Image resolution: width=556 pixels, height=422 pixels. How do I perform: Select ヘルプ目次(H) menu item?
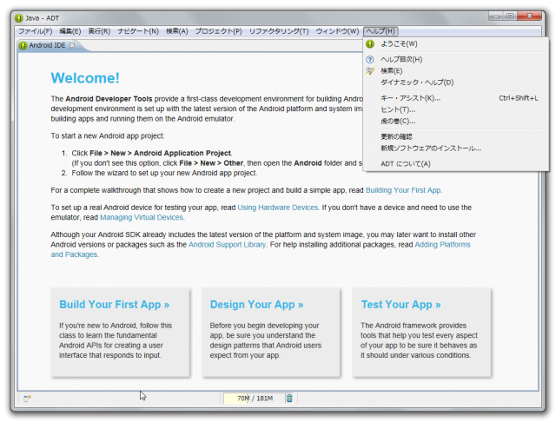(x=456, y=59)
